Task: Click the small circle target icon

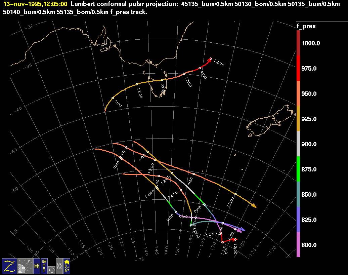Action: point(51,270)
